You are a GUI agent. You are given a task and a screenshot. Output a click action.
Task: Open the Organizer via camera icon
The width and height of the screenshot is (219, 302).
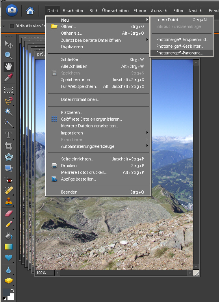point(12,10)
